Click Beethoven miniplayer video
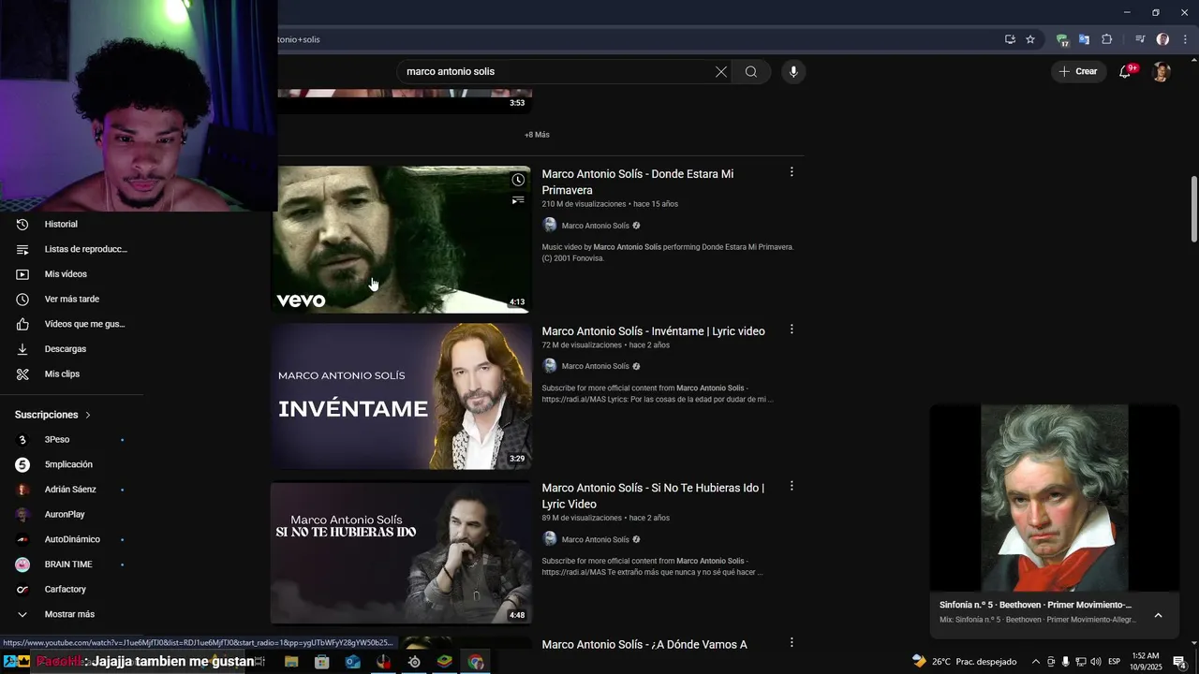This screenshot has height=674, width=1199. pos(1055,498)
